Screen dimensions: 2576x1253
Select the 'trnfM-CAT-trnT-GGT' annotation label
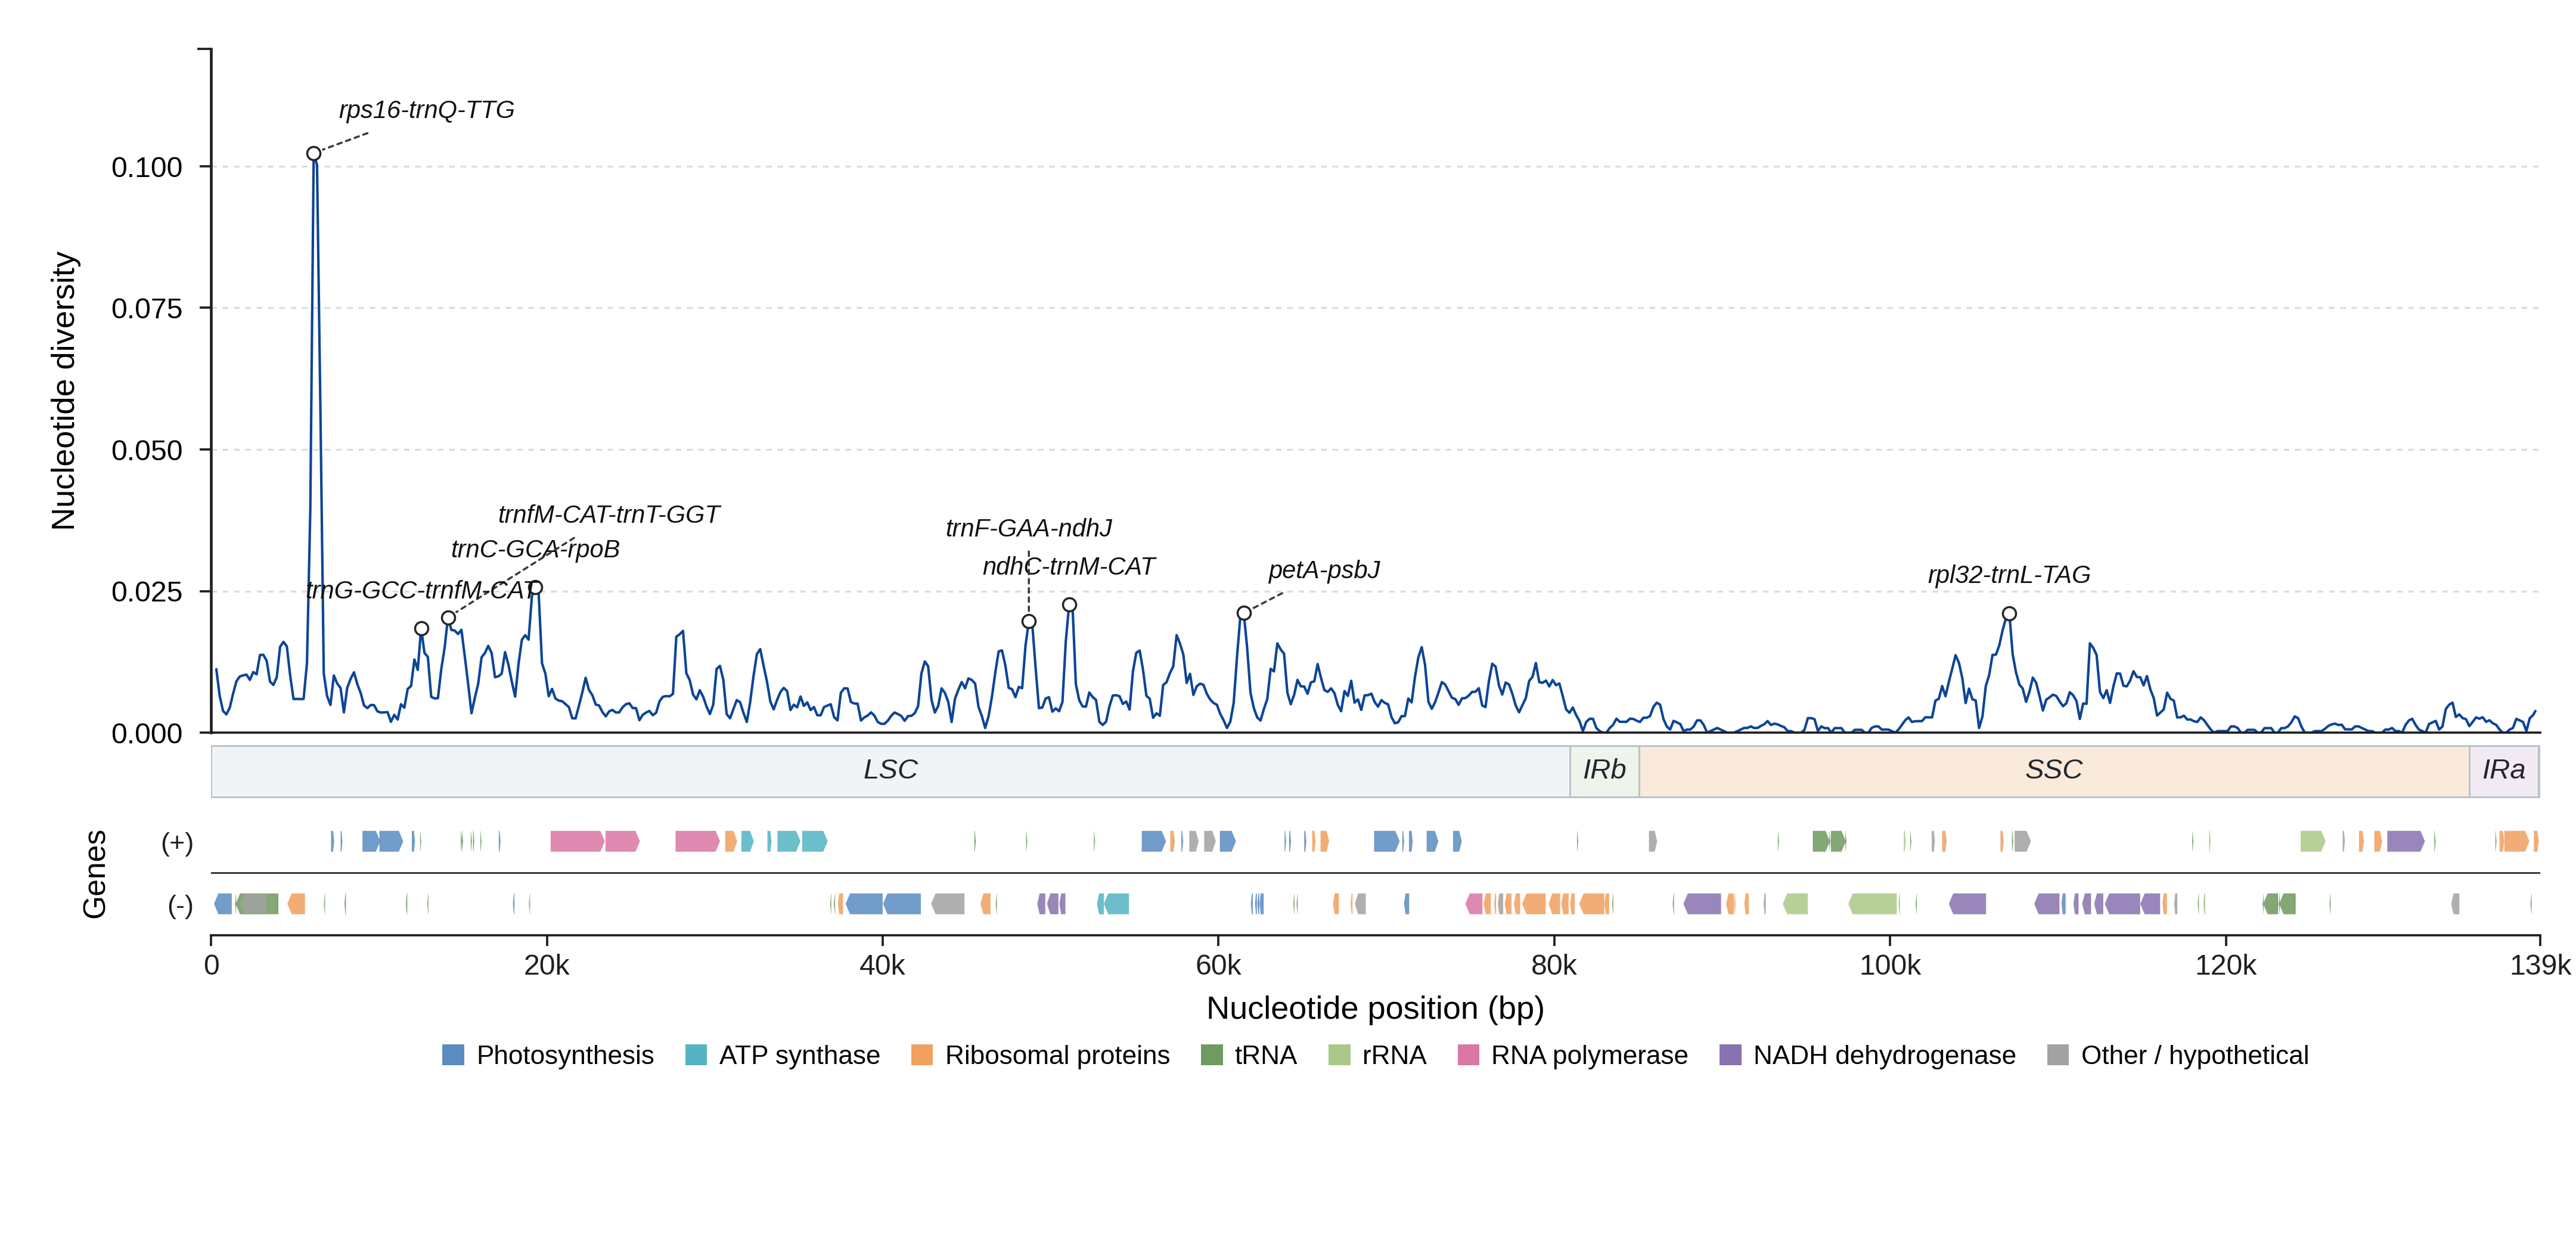tap(609, 514)
